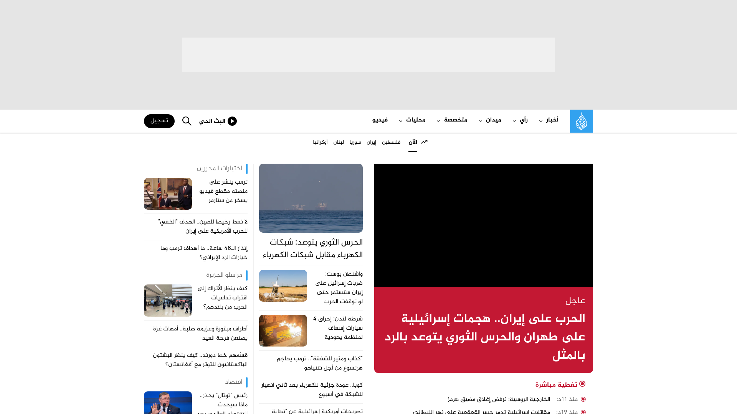Image resolution: width=737 pixels, height=414 pixels.
Task: Open the breaking headline الحرب على إيران
Action: tap(485, 337)
